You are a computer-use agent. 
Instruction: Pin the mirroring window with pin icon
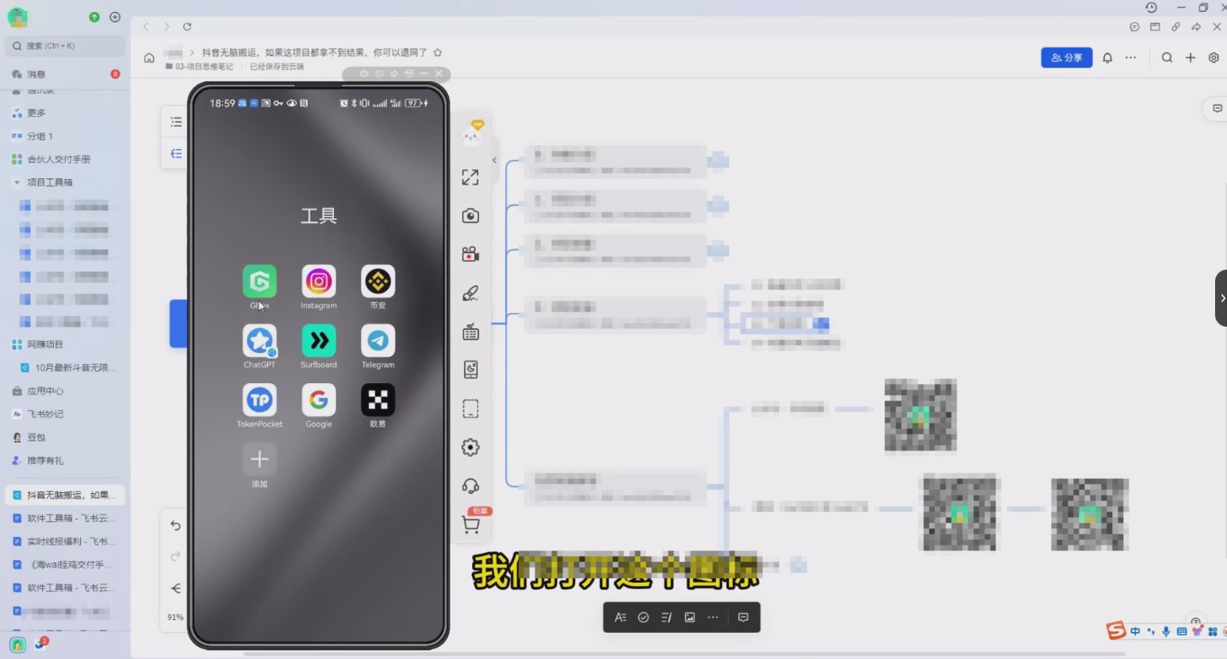(394, 74)
